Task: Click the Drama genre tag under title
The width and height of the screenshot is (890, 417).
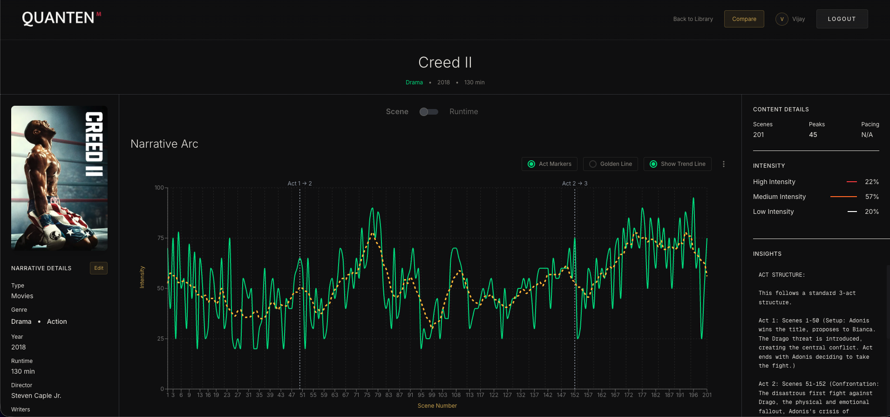Action: click(414, 82)
